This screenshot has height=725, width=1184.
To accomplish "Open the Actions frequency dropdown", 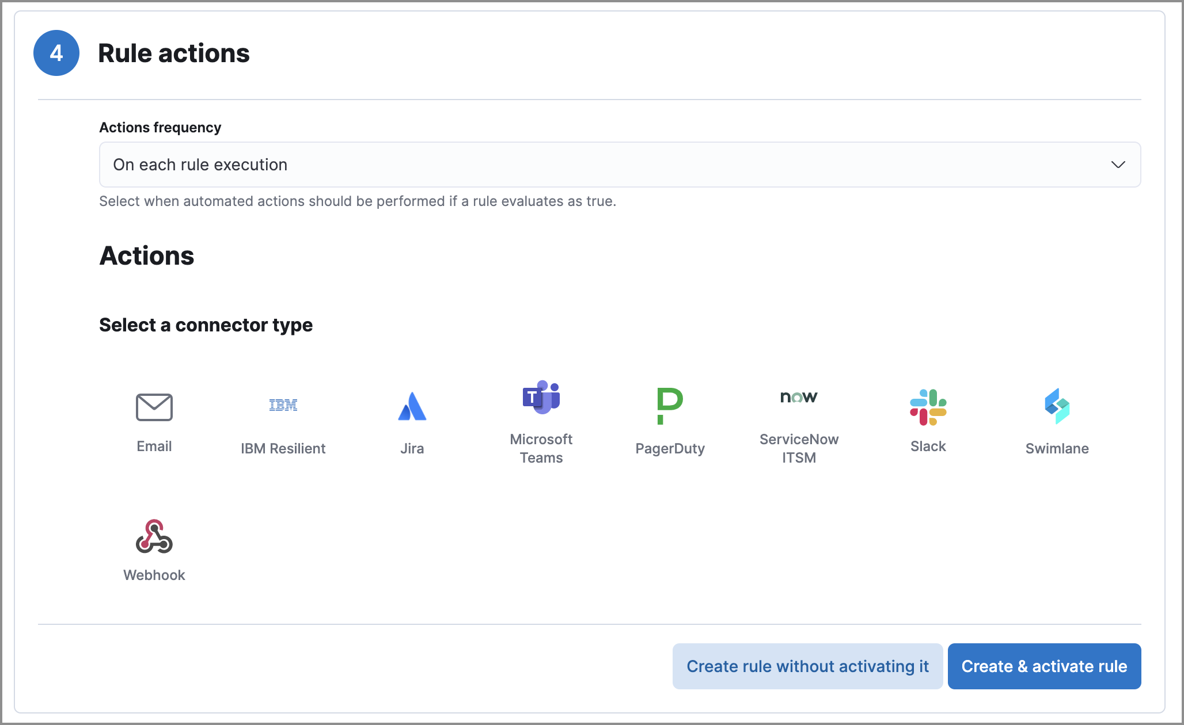I will coord(619,165).
